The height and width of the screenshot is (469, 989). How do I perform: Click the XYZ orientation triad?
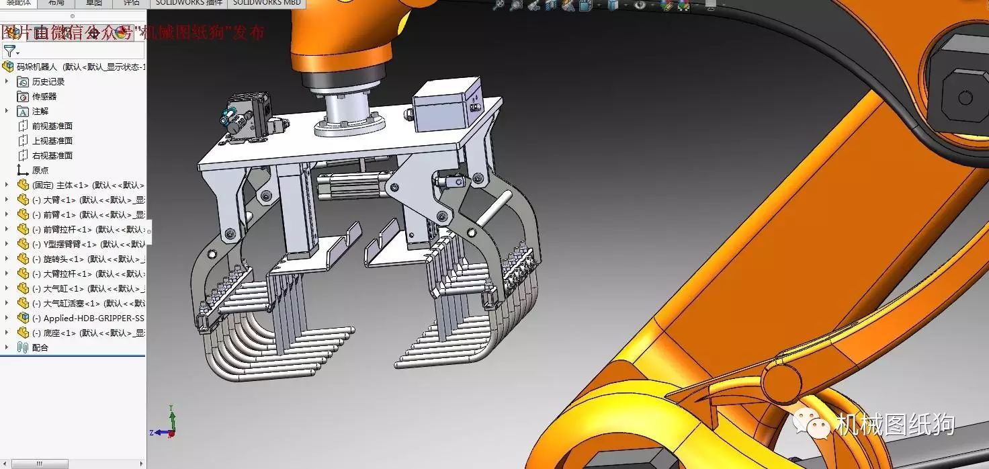[168, 425]
